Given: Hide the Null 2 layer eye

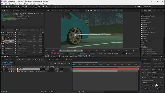Looking at the screenshot, I should coord(2,69).
